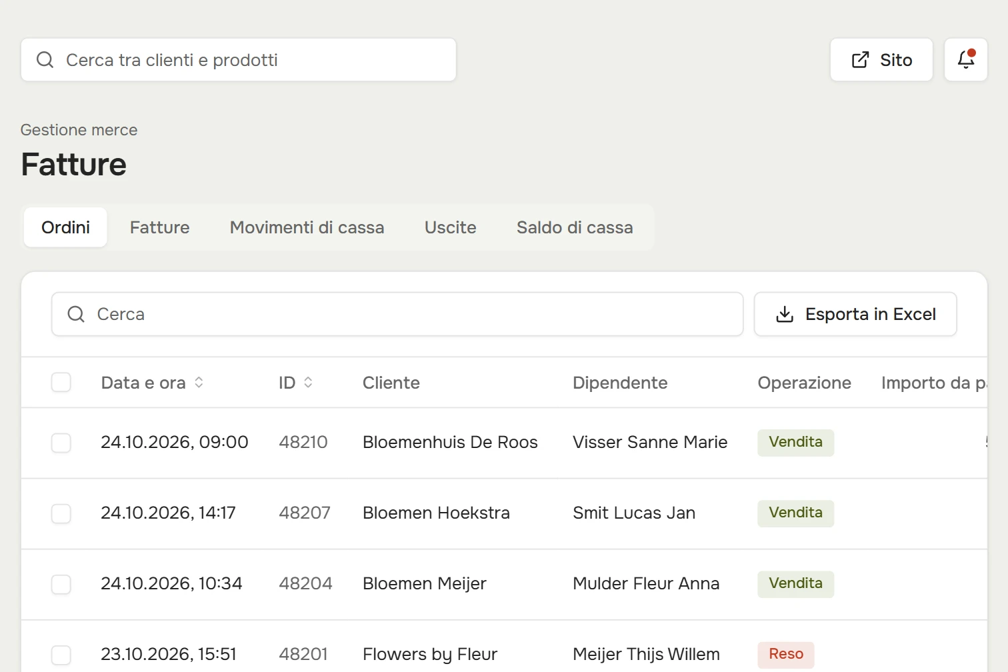Switch to the Ordini tab
Image resolution: width=1008 pixels, height=672 pixels.
(65, 227)
